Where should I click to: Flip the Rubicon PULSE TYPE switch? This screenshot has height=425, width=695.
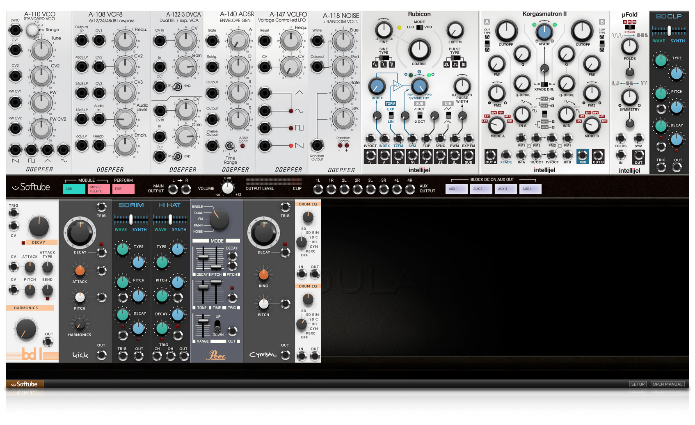coord(455,58)
